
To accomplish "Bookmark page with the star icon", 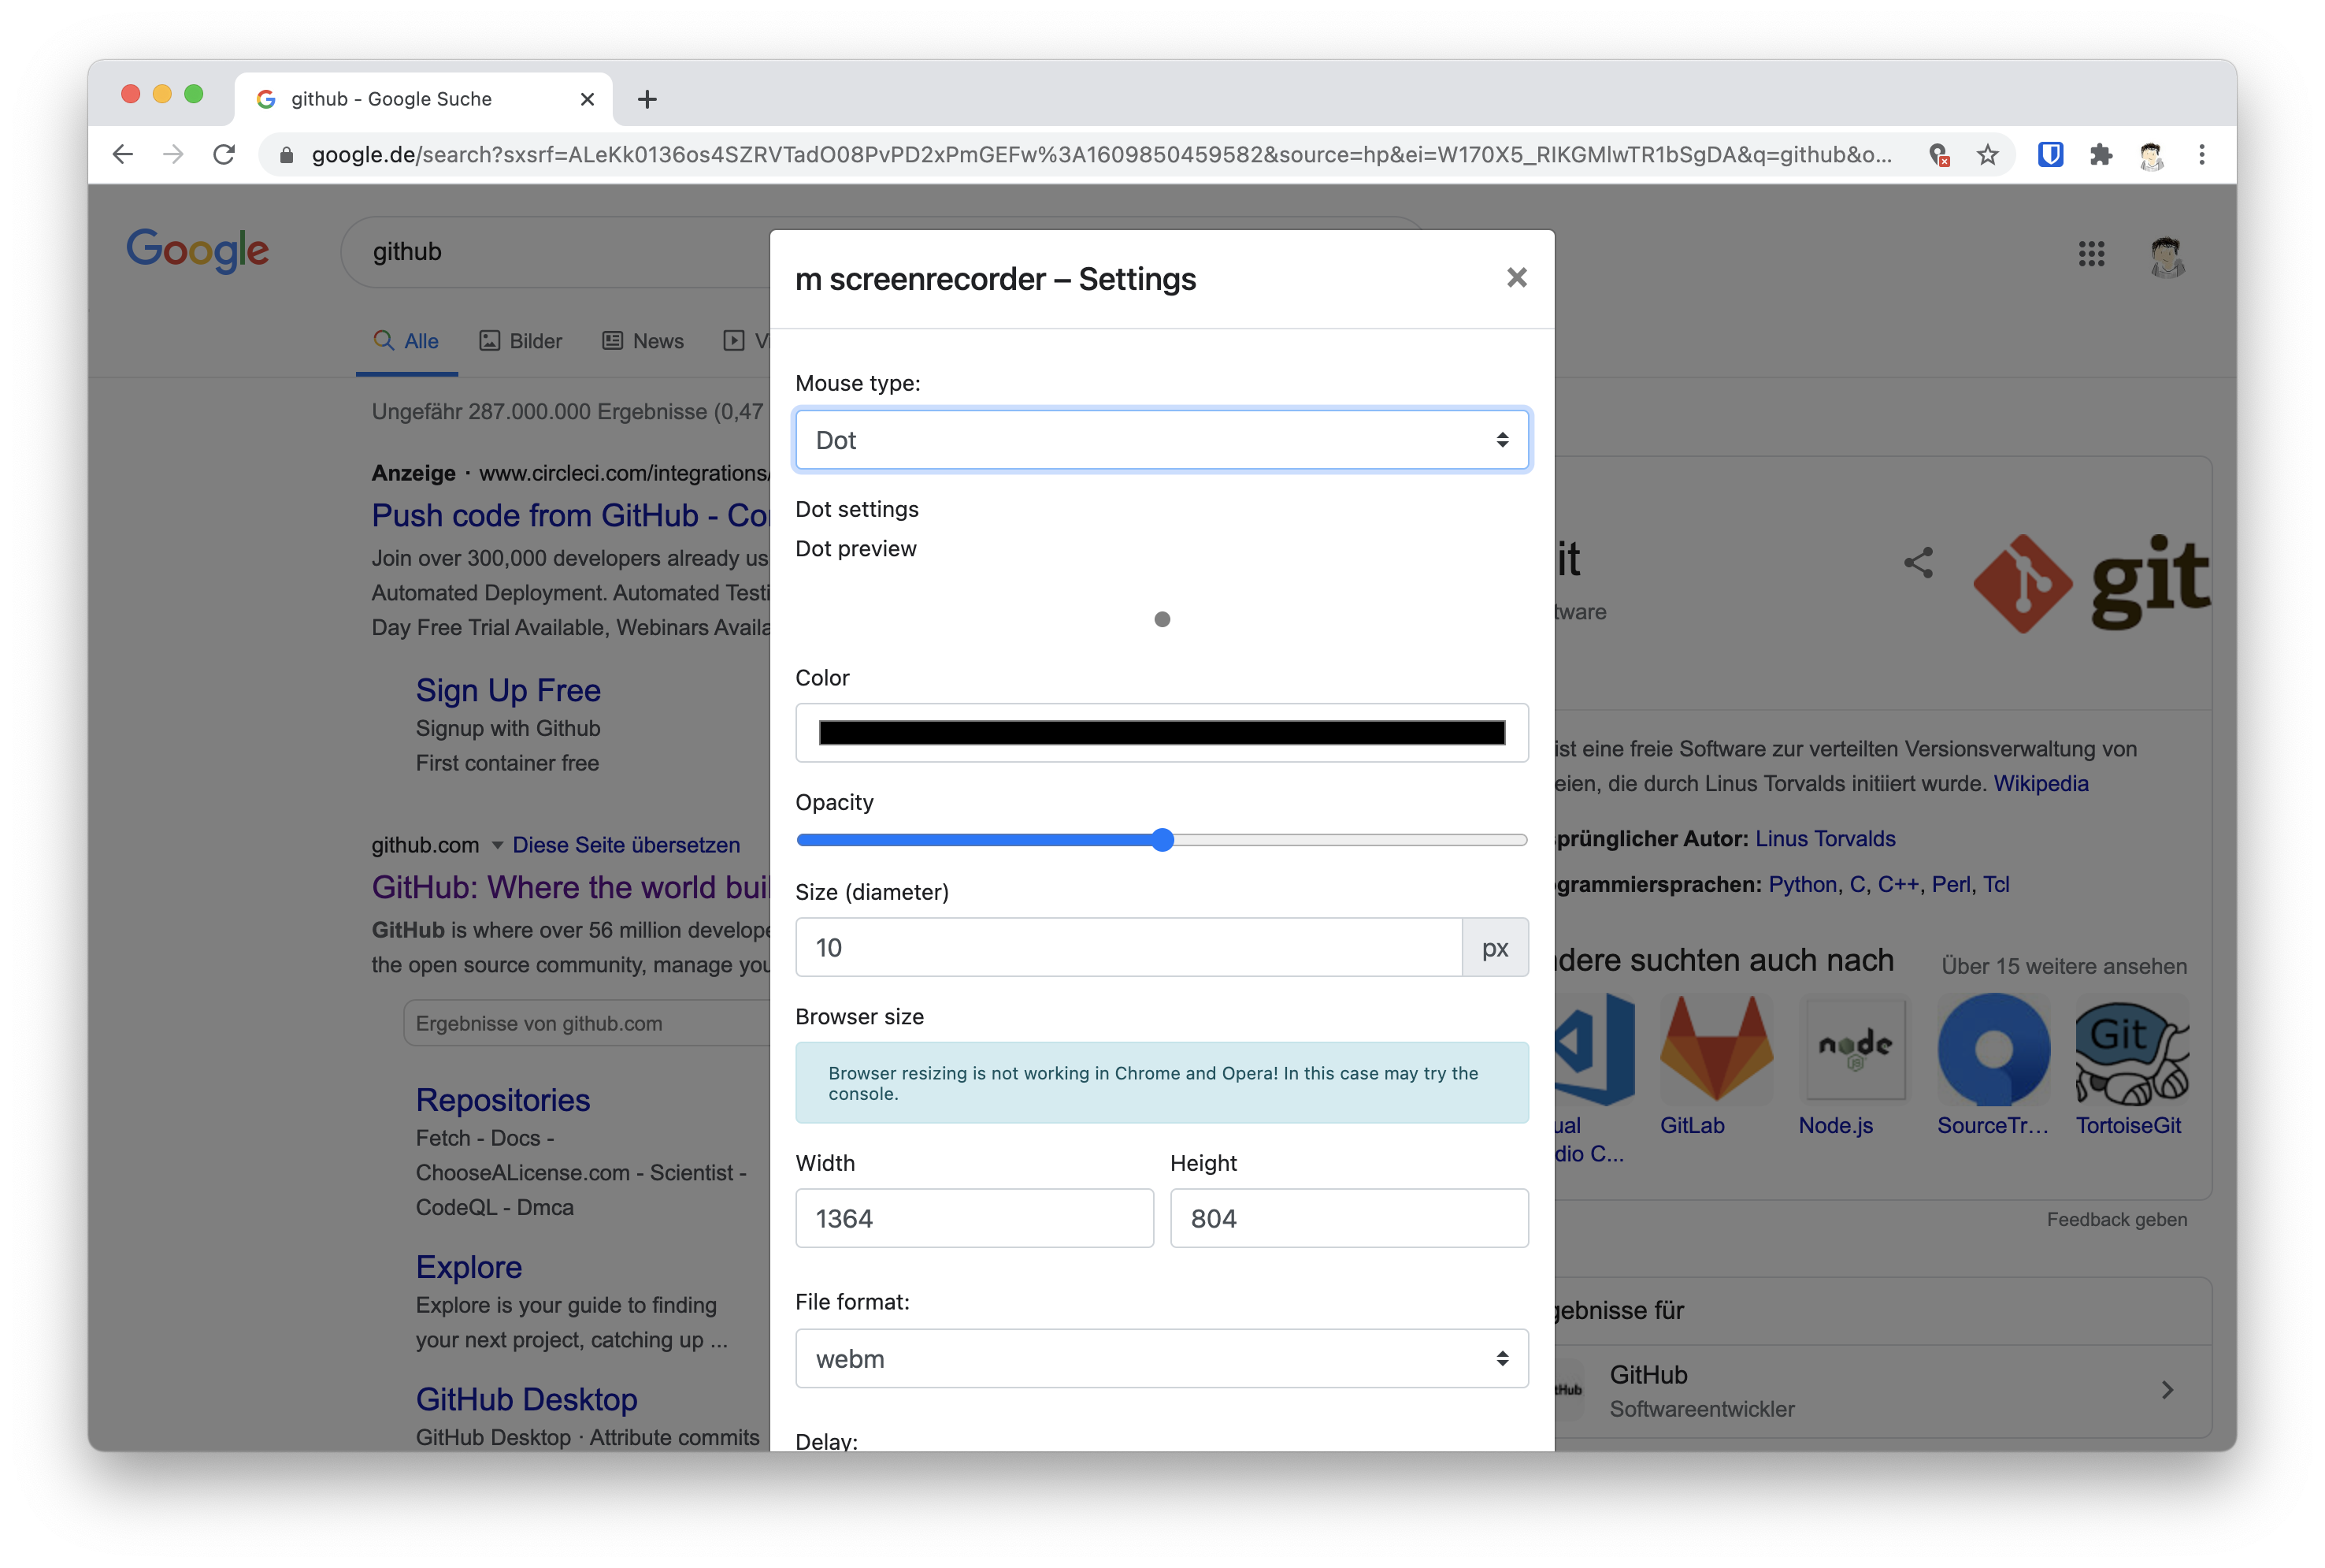I will tap(1987, 155).
